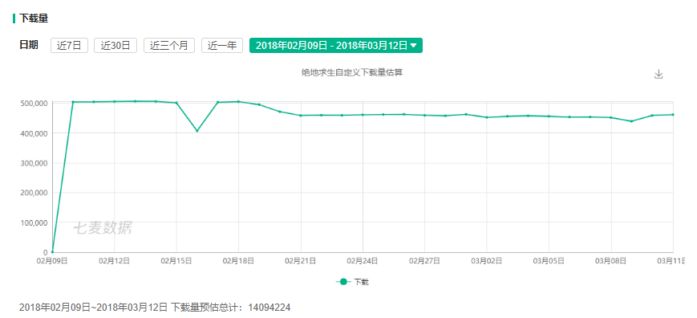Image resolution: width=697 pixels, height=318 pixels.
Task: Click the 七麦数据 watermark
Action: click(x=103, y=228)
